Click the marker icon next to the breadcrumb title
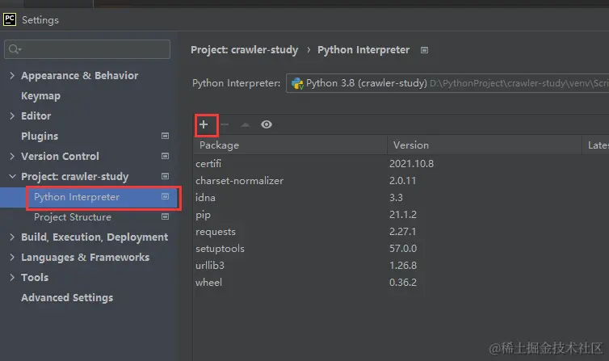This screenshot has width=609, height=361. [425, 50]
